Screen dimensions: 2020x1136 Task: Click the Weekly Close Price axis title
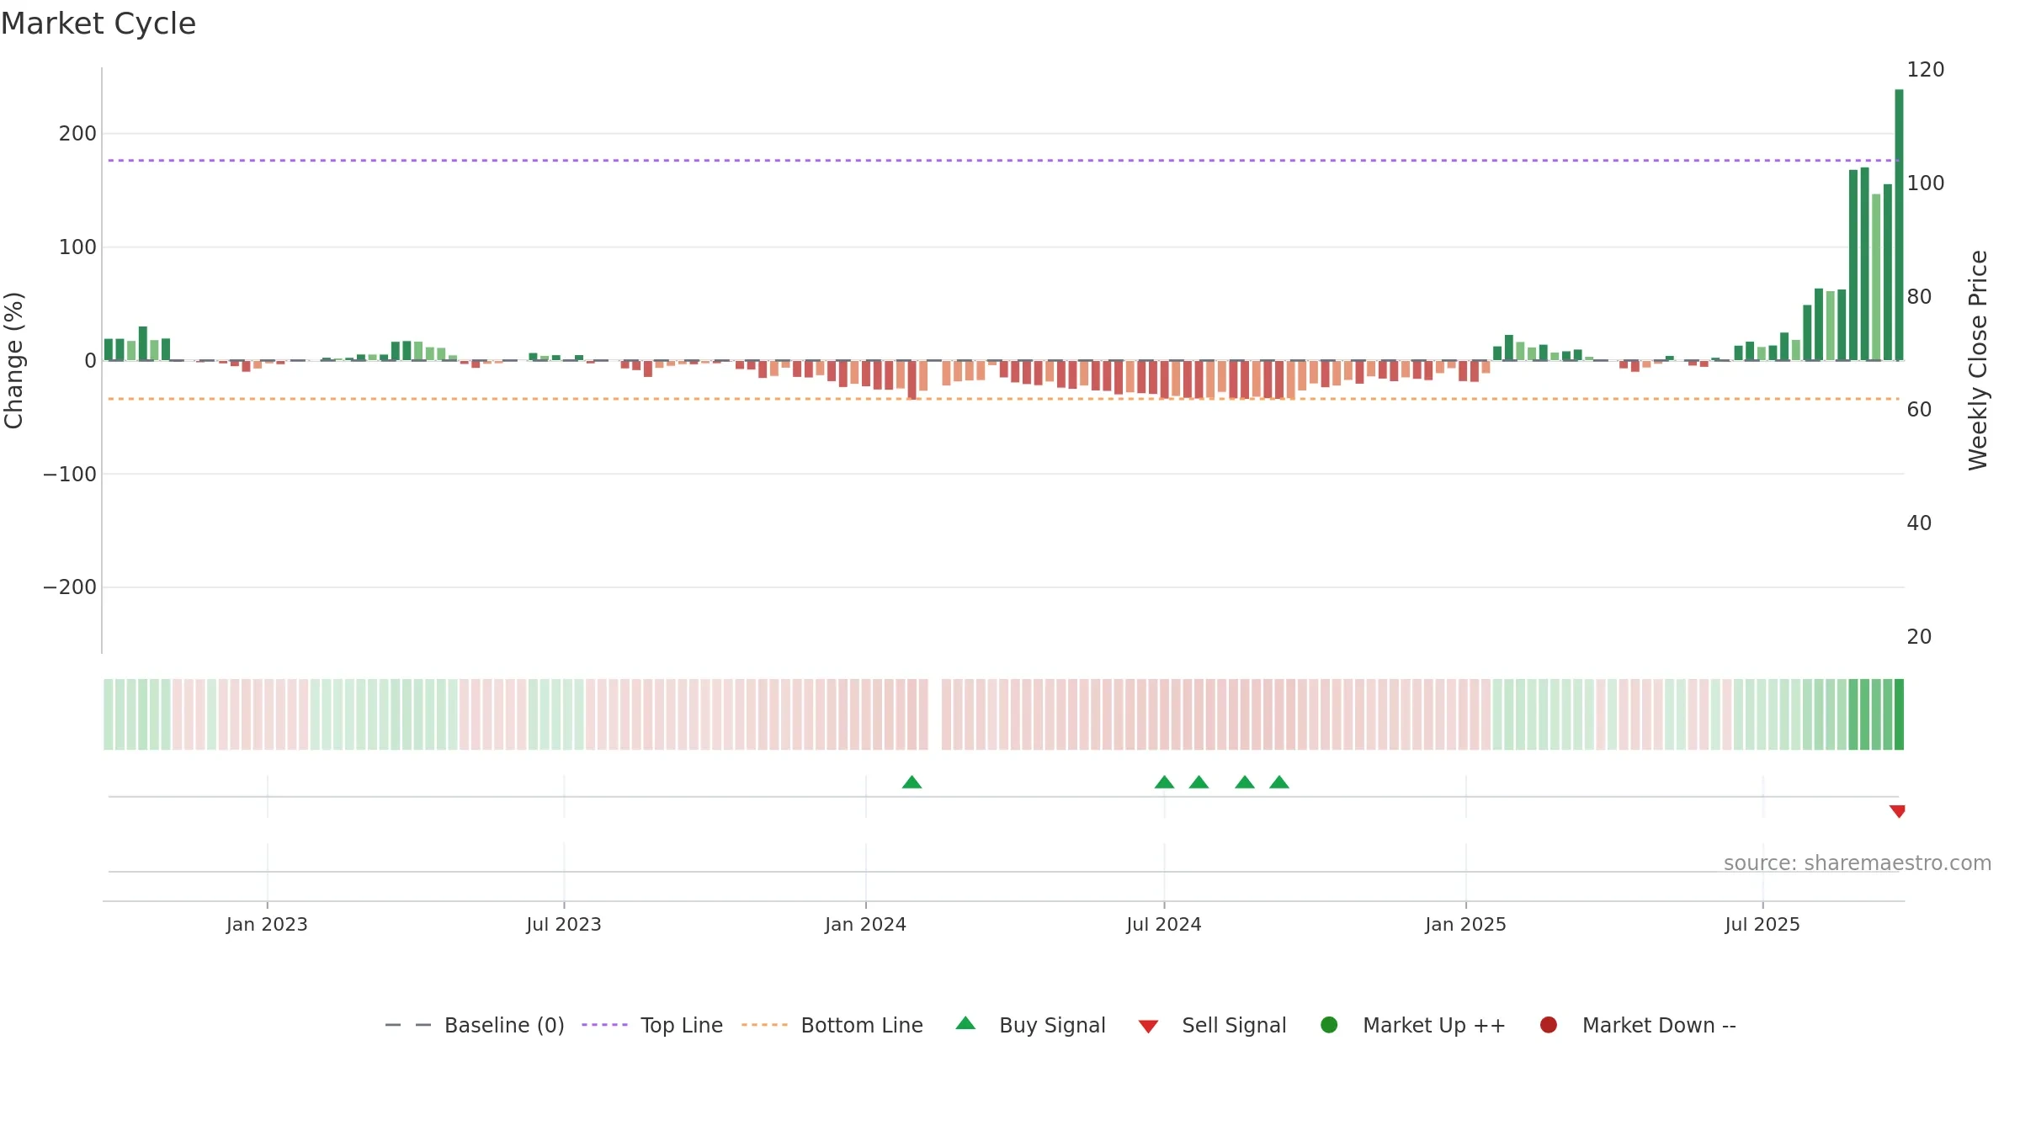1978,360
